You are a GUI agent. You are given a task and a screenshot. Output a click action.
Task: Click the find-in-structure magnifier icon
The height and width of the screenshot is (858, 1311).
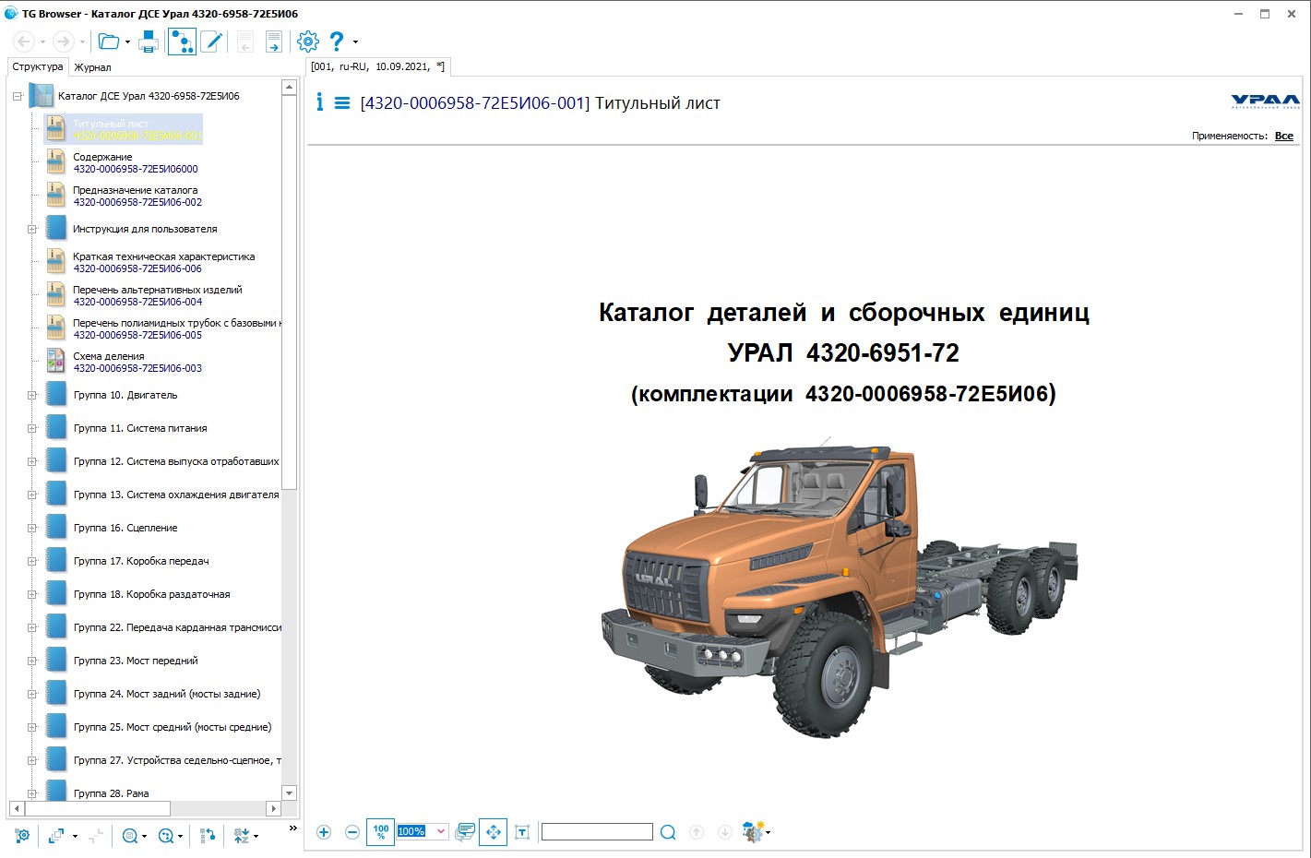[166, 836]
